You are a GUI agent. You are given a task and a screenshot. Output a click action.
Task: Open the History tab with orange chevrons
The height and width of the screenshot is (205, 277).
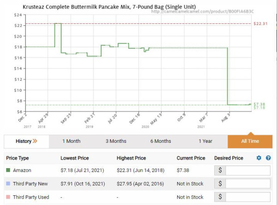tap(26, 141)
